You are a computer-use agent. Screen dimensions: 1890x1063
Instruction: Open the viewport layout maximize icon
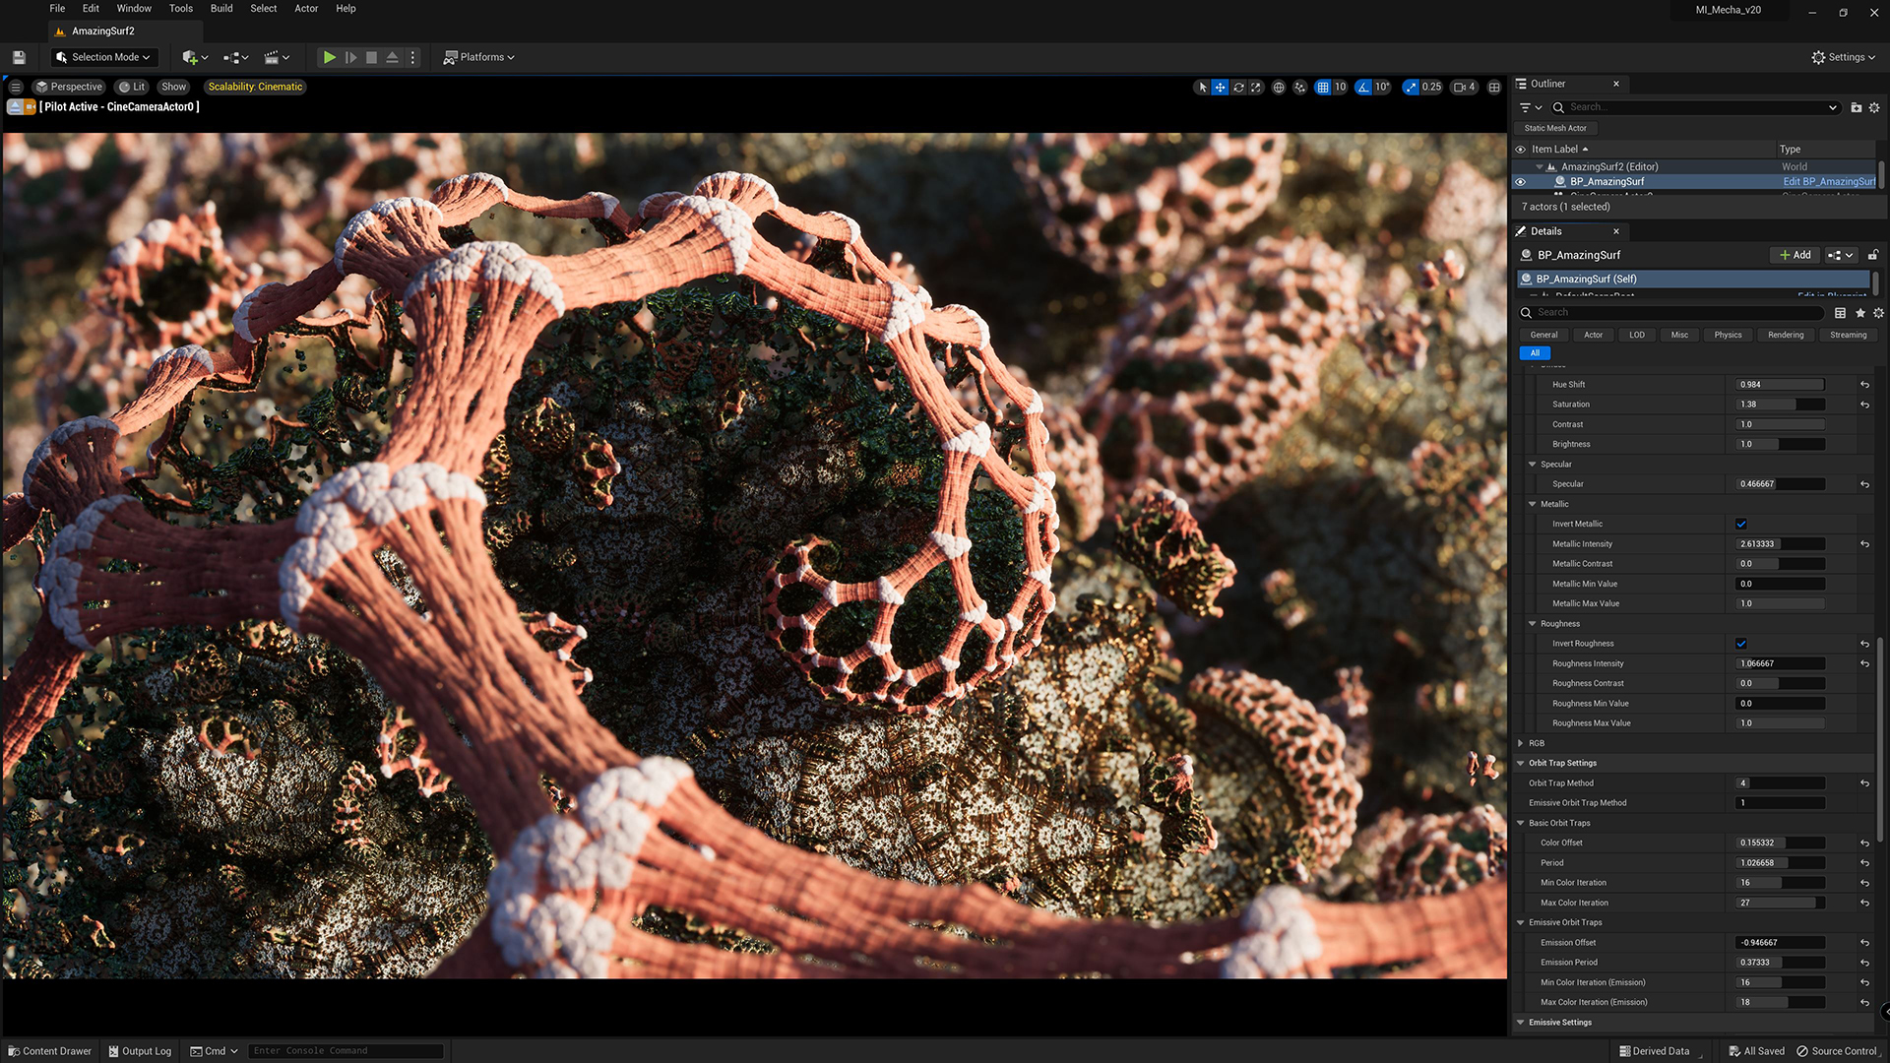[1494, 88]
